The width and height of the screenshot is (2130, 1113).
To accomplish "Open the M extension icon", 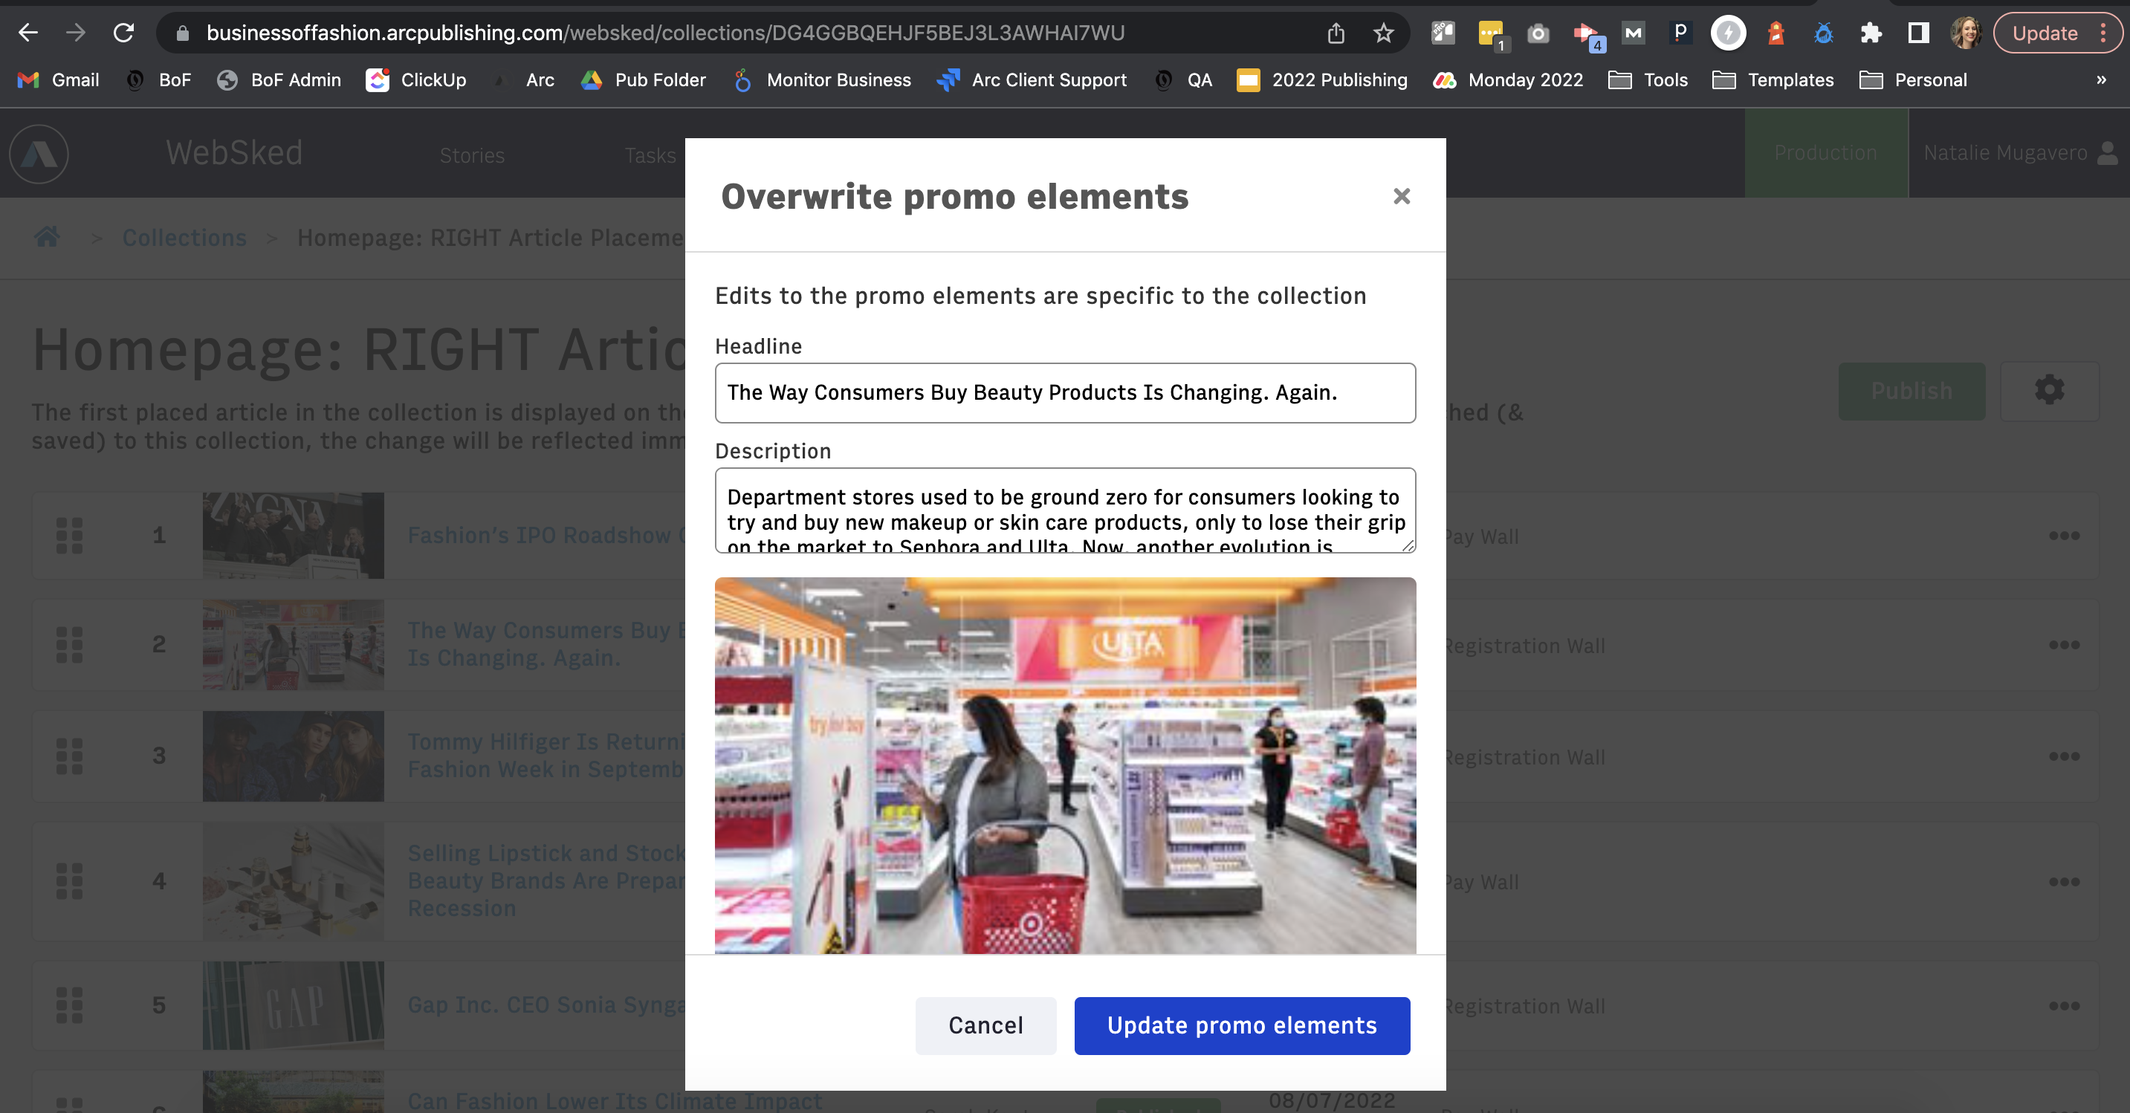I will [x=1633, y=33].
